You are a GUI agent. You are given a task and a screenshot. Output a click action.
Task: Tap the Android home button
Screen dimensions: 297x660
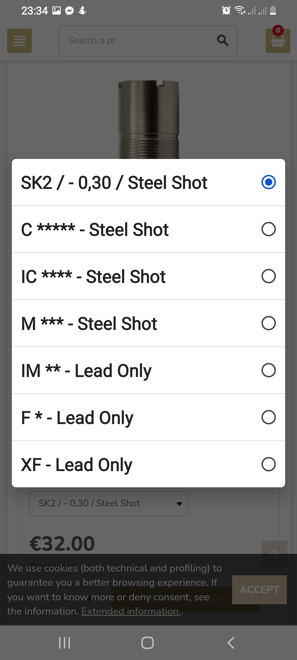pos(148,643)
